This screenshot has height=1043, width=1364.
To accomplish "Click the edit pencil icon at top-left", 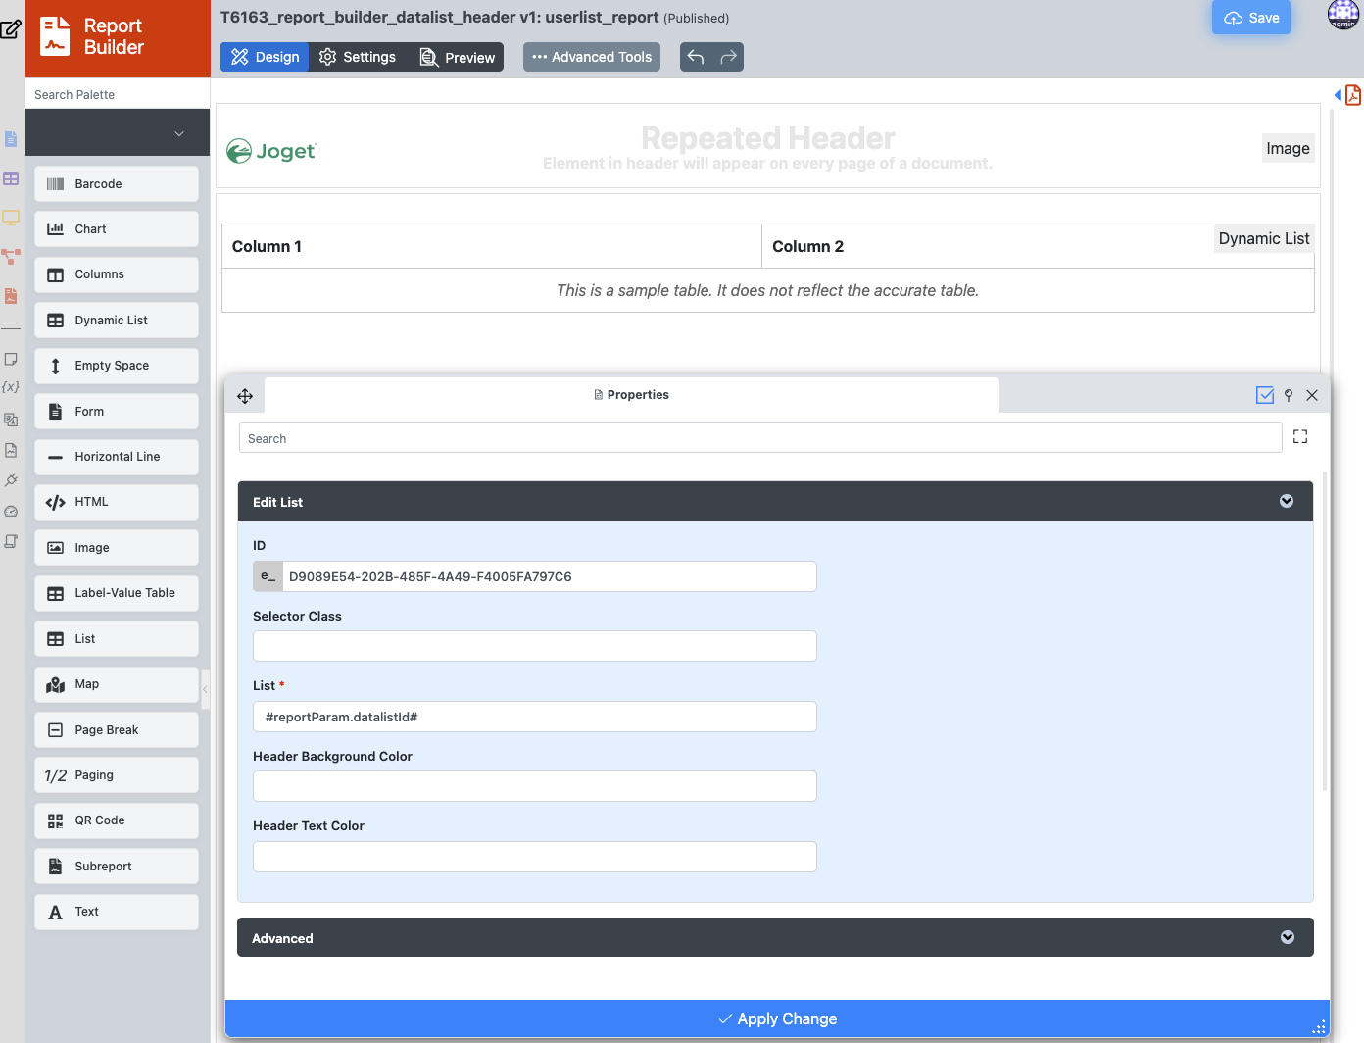I will (x=11, y=28).
